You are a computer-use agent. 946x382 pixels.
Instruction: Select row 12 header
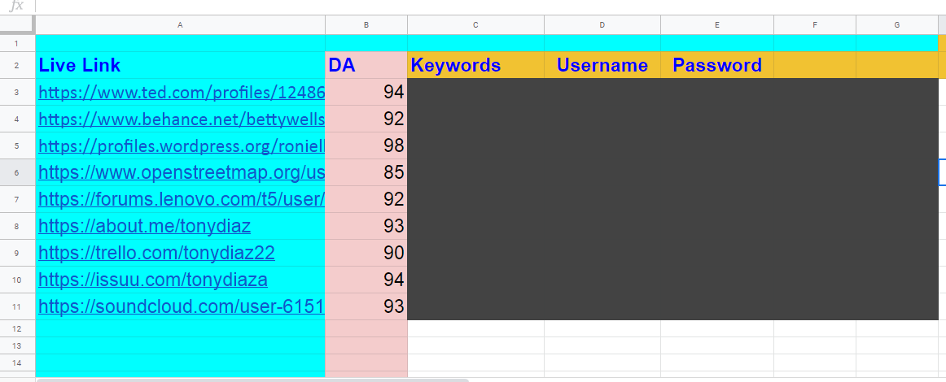coord(17,328)
